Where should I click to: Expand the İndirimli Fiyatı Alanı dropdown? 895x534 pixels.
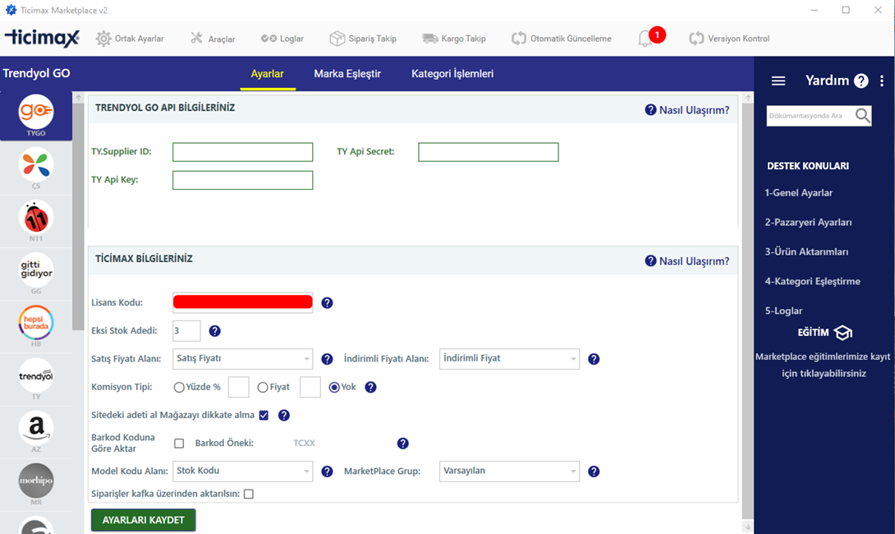(x=509, y=359)
